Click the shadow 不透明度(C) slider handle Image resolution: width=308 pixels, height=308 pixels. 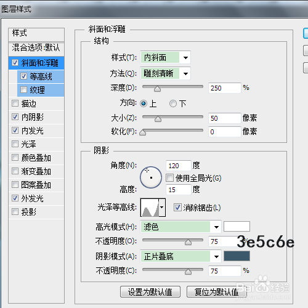[x=188, y=272]
